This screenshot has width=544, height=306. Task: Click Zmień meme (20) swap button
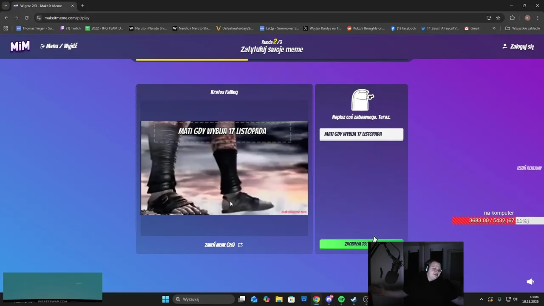[224, 245]
